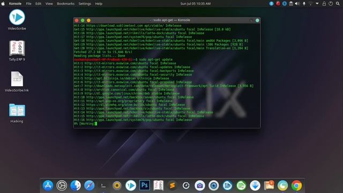Open the Bookmarks menu
Image resolution: width=343 pixels, height=193 pixels.
pyautogui.click(x=65, y=4)
